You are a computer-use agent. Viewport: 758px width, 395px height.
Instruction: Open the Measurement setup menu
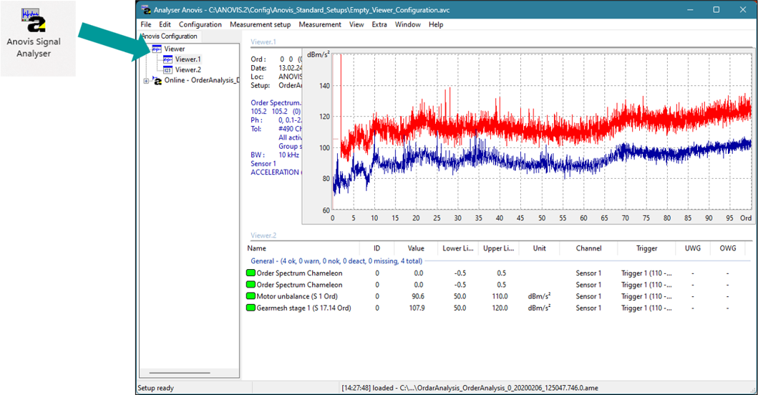tap(260, 24)
